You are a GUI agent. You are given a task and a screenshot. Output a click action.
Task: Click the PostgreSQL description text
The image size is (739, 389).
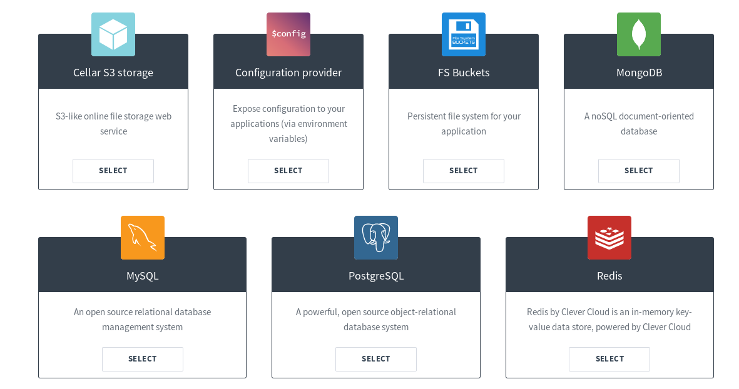[376, 320]
